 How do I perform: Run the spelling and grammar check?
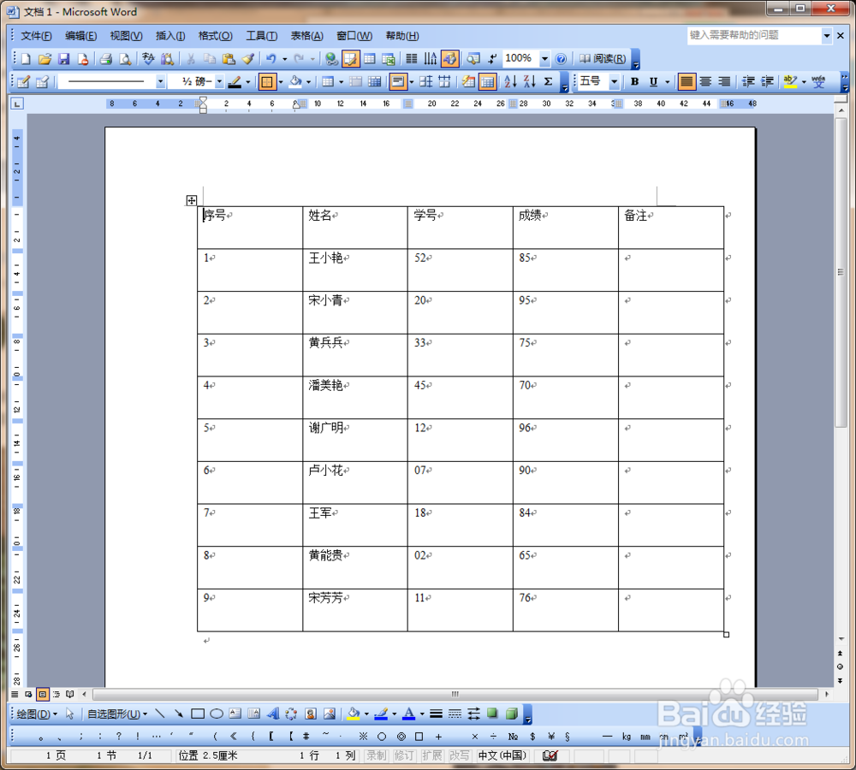(148, 59)
